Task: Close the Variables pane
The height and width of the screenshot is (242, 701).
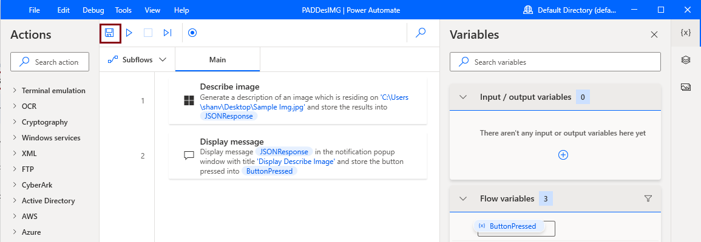Action: [654, 34]
